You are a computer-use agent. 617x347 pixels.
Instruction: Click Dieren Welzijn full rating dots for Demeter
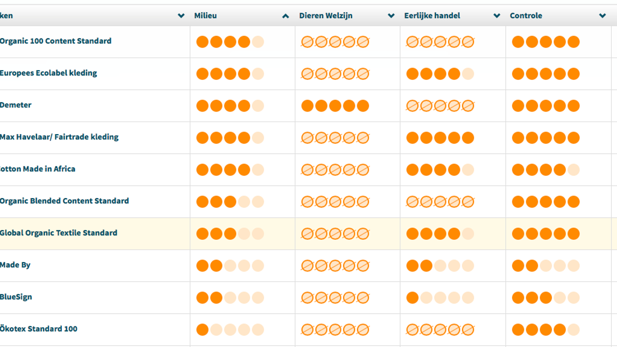coord(335,106)
